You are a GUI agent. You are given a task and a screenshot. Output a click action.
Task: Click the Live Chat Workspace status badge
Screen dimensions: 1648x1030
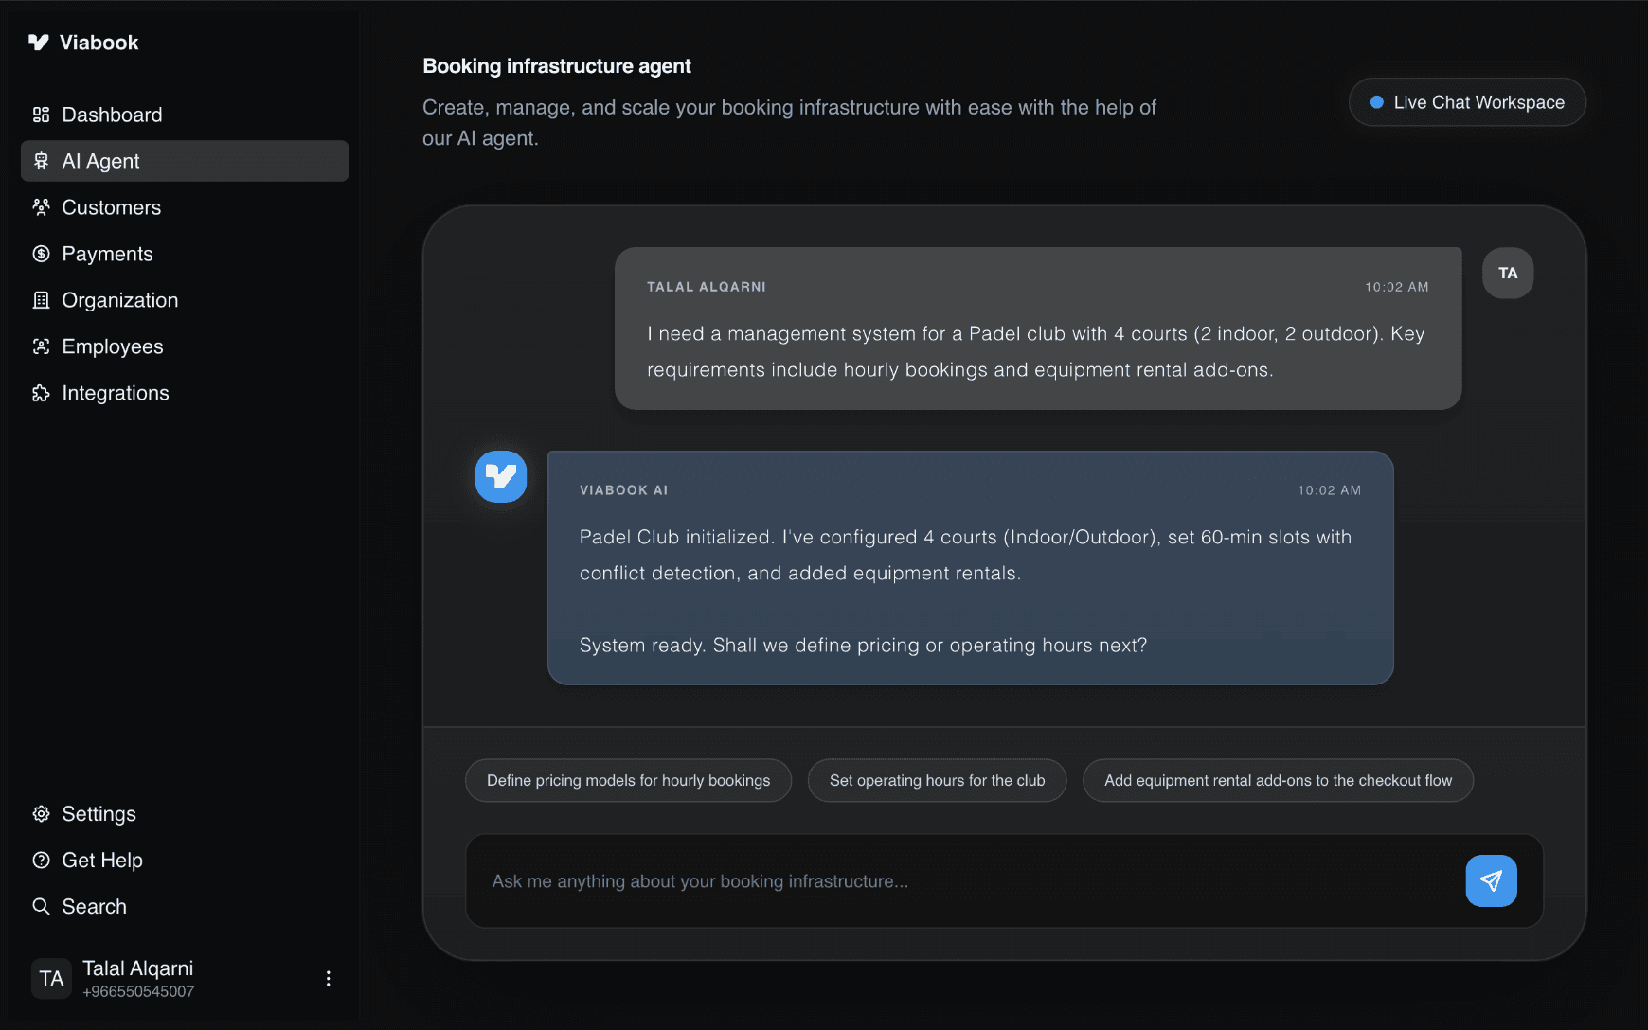coord(1466,101)
